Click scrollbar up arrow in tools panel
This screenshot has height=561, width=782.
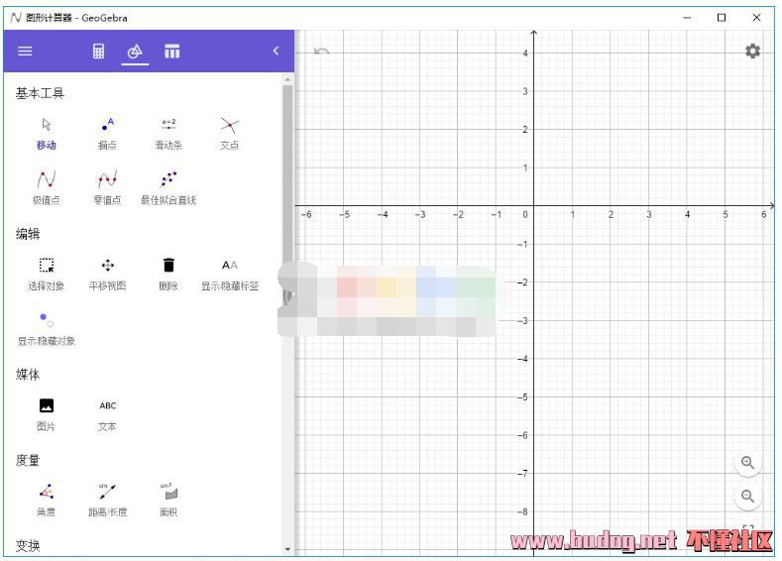pyautogui.click(x=287, y=79)
